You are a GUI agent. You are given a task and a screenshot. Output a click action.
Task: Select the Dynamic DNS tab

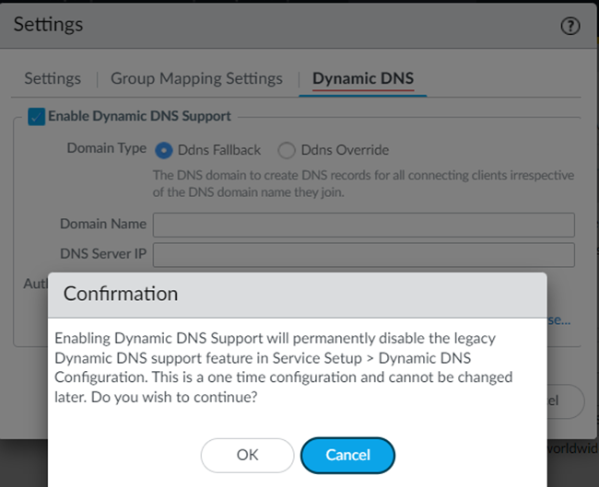coord(363,78)
